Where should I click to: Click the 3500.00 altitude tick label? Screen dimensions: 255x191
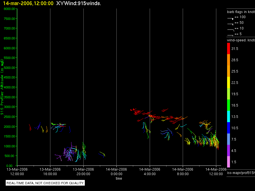[9, 97]
